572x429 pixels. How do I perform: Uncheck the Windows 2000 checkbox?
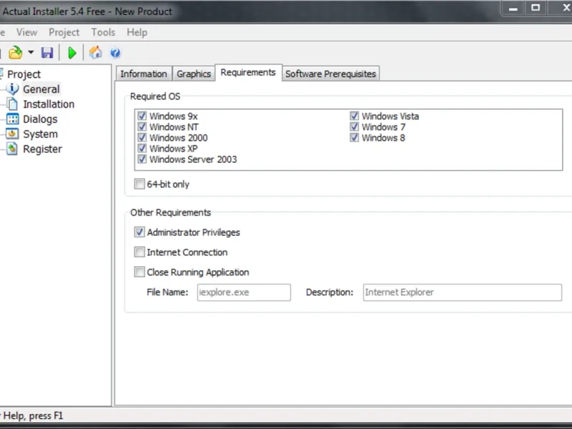142,137
